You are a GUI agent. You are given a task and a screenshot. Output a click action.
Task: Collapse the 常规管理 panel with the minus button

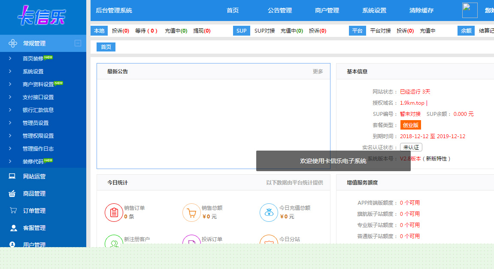(78, 43)
